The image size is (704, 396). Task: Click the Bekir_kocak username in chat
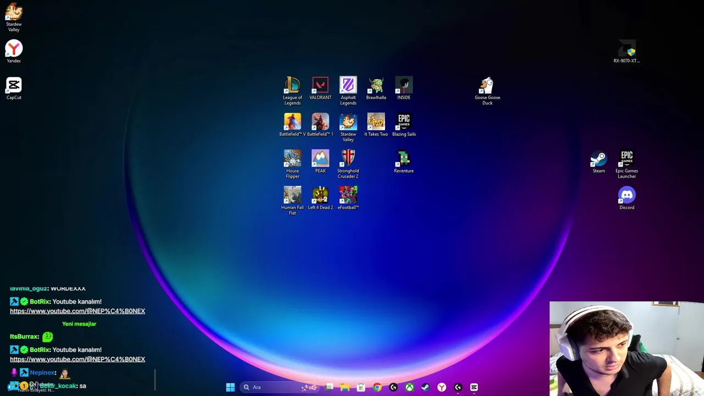[x=58, y=386]
